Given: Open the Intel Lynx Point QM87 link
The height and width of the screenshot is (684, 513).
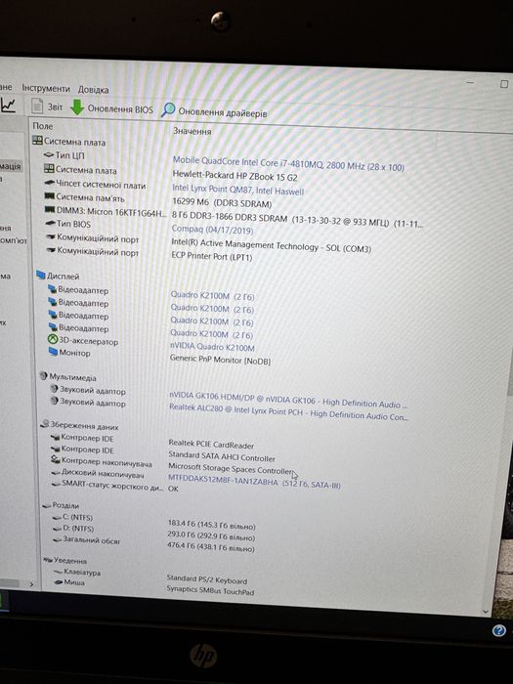Looking at the screenshot, I should (x=237, y=190).
